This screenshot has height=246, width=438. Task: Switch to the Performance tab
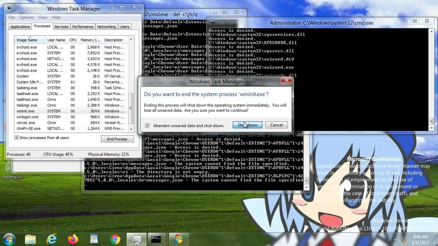pos(82,27)
